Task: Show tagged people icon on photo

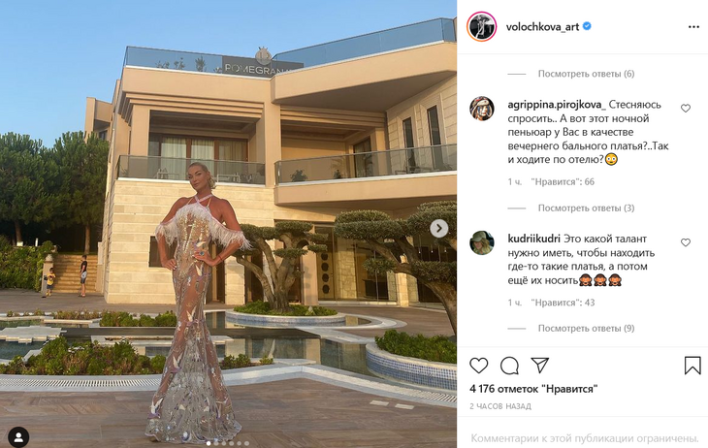Action: click(18, 436)
